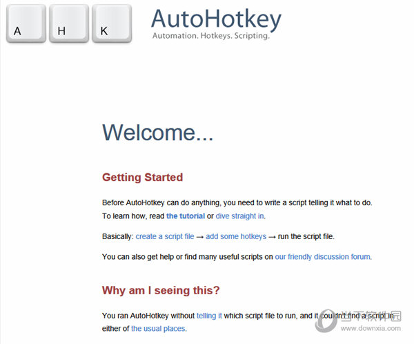Click the 'Welcome...' heading

157,132
